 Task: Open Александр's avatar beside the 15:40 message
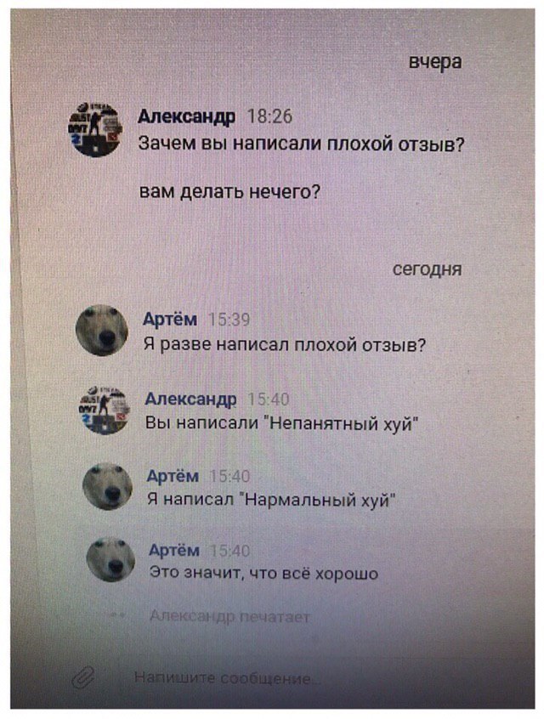point(105,410)
